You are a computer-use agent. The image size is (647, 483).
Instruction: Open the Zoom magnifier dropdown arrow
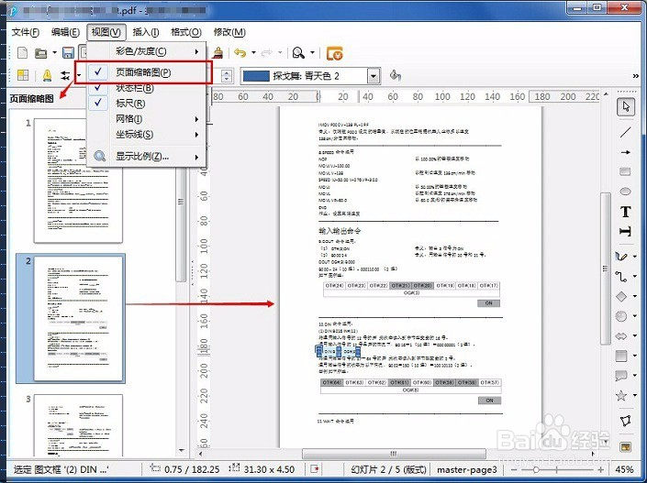pyautogui.click(x=312, y=53)
